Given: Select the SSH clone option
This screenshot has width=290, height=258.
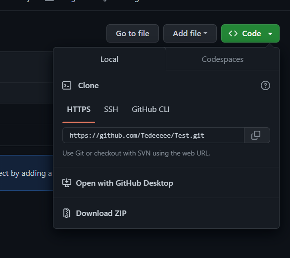Looking at the screenshot, I should pyautogui.click(x=111, y=109).
